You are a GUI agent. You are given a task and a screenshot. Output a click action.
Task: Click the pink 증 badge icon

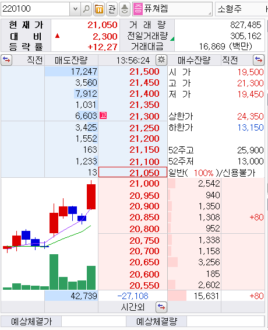point(138,9)
